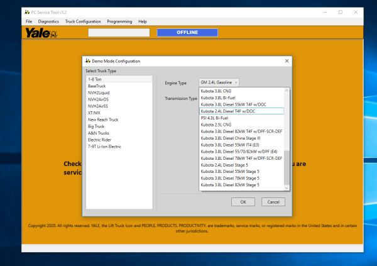Collapse the Engine Type dropdown showing GM 2.4L Gasoline
377x266 pixels.
[x=219, y=82]
